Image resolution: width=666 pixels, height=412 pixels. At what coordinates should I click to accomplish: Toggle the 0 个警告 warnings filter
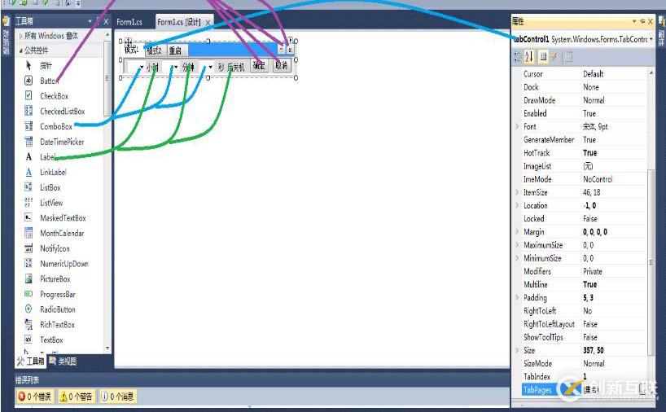(77, 397)
